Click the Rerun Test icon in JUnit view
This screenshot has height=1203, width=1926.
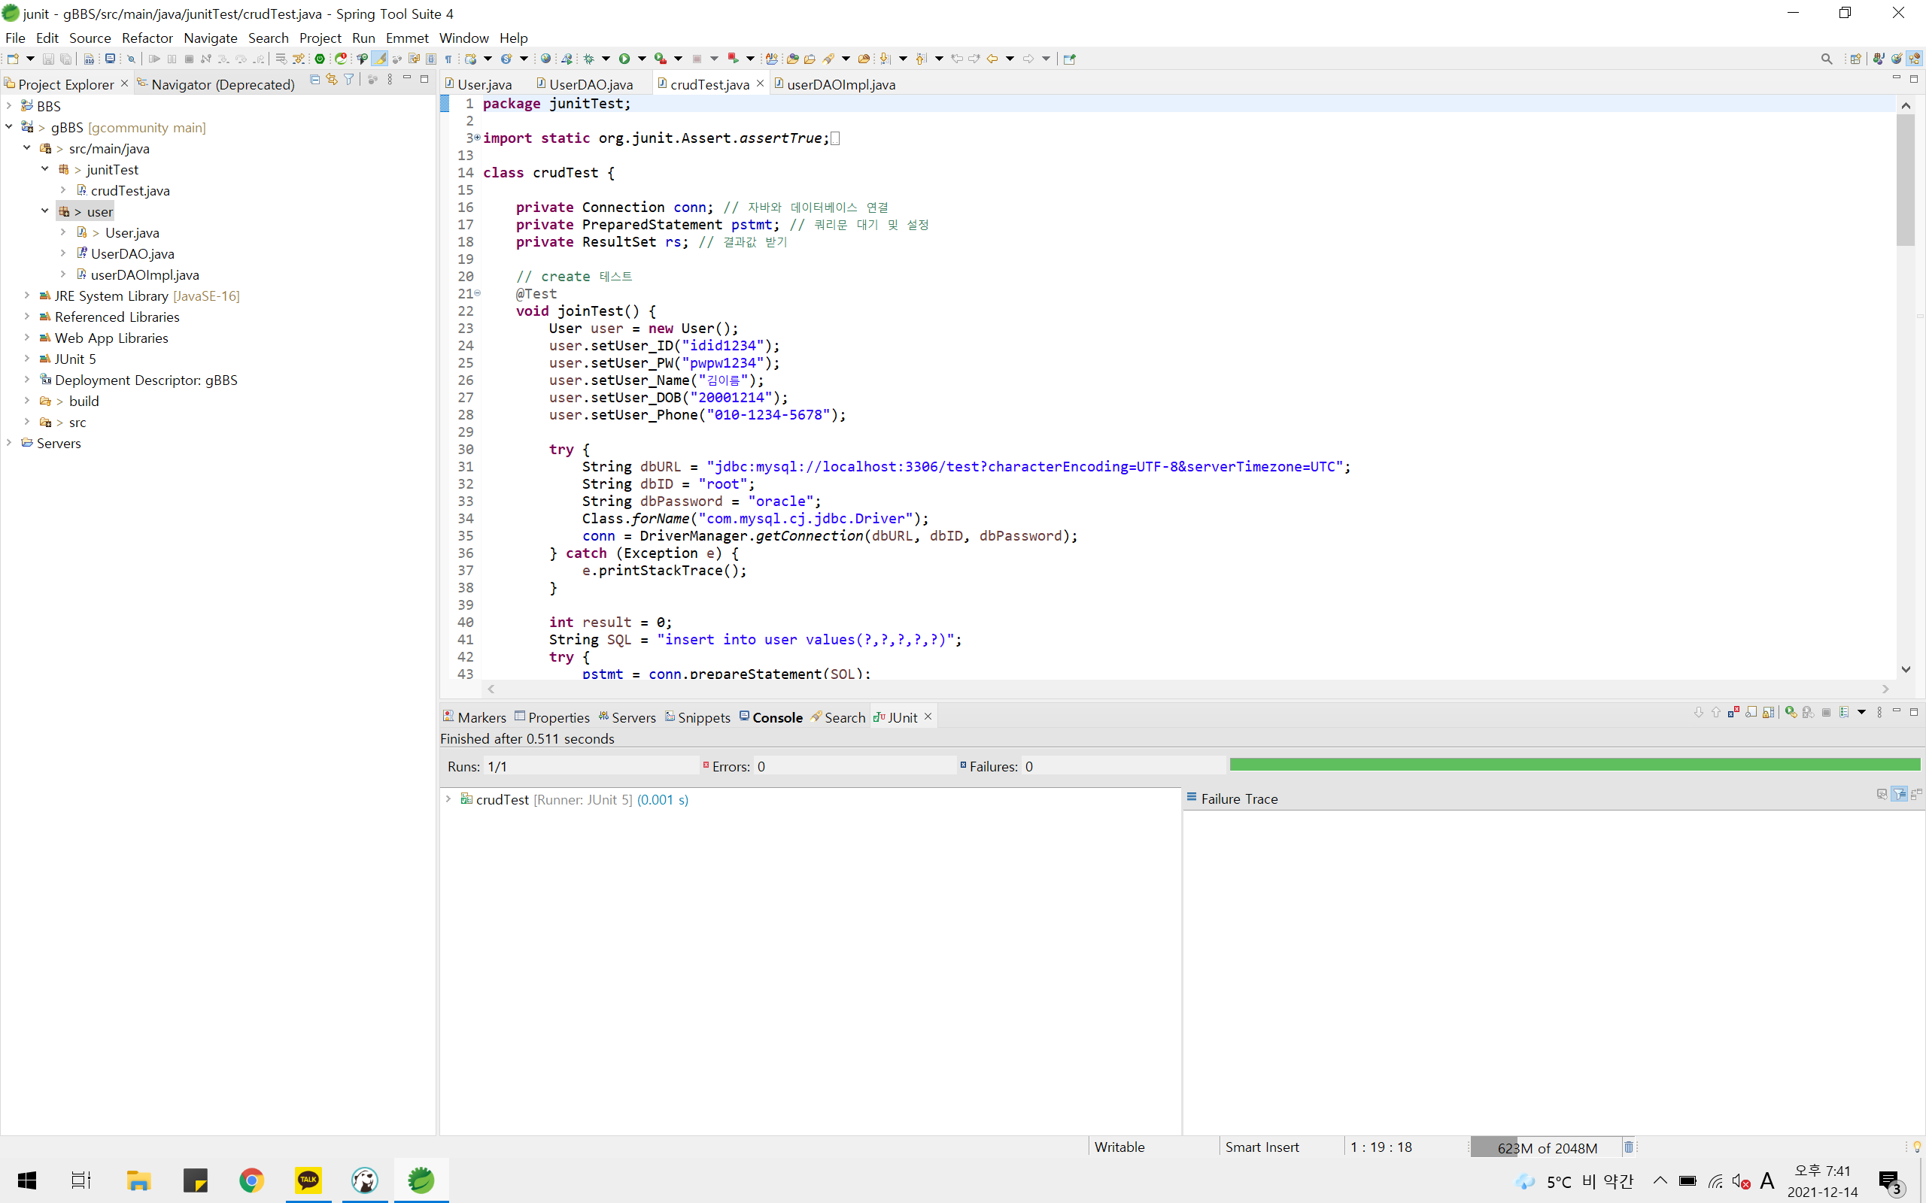coord(1790,712)
